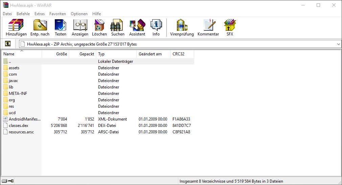342x185 pixels.
Task: Select the parent '..' entry
Action: [x=98, y=61]
